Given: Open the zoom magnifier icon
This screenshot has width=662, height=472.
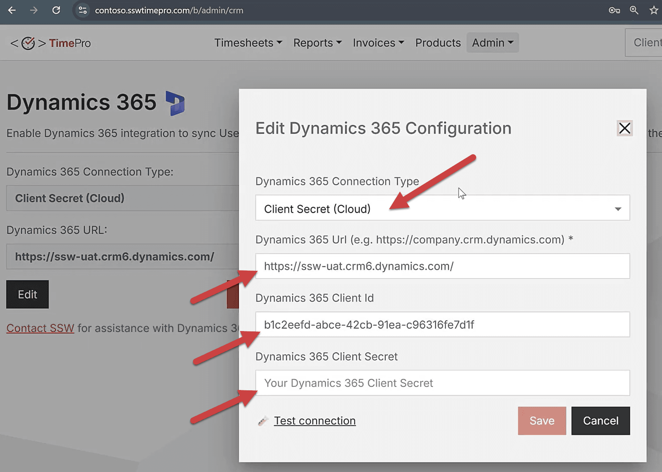Looking at the screenshot, I should coord(634,10).
